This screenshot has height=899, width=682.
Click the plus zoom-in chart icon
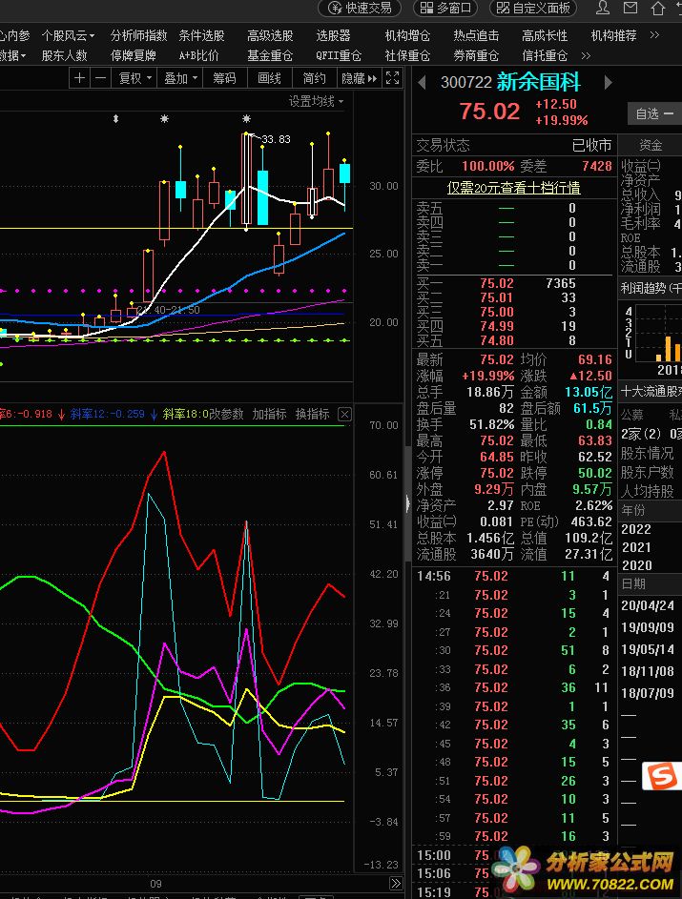tap(79, 78)
